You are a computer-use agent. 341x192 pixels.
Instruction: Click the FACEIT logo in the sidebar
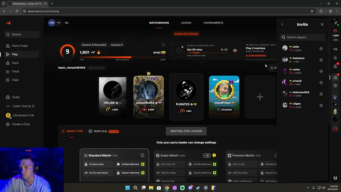(8, 23)
